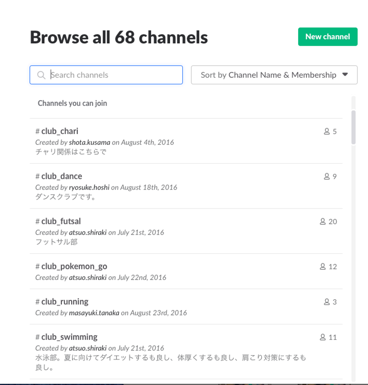The height and width of the screenshot is (385, 368).
Task: Click creator name shota.kusama
Action: point(89,142)
